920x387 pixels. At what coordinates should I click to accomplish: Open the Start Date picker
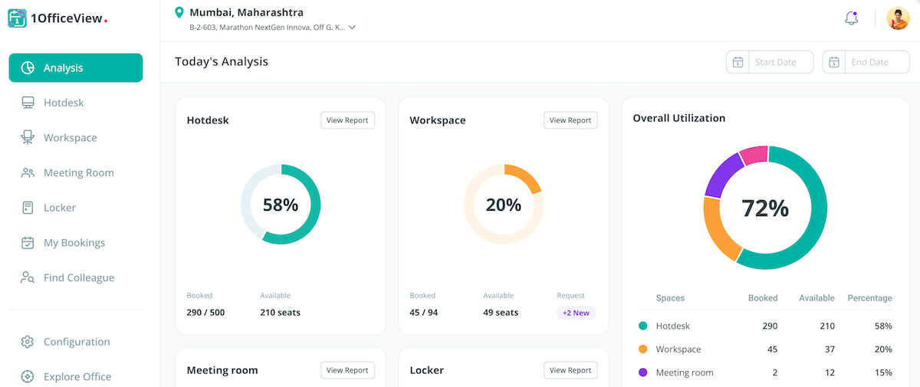tap(770, 62)
